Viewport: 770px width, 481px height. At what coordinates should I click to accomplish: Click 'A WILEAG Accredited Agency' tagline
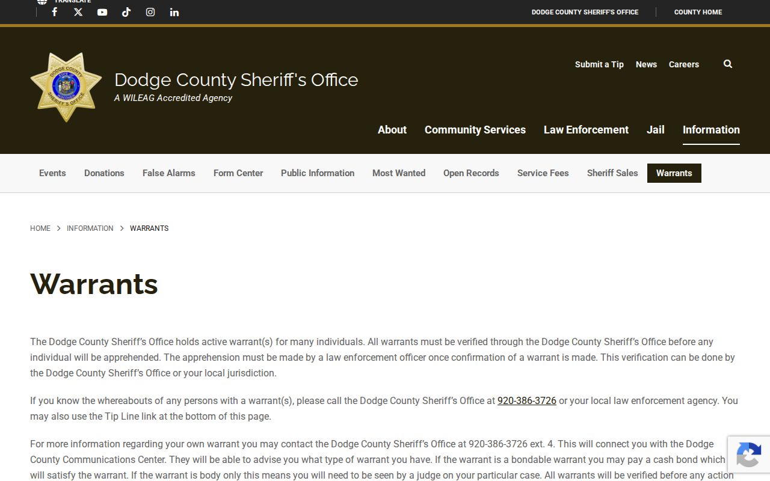[x=173, y=98]
